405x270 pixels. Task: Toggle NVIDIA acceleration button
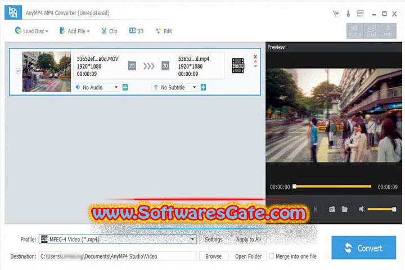(x=354, y=31)
